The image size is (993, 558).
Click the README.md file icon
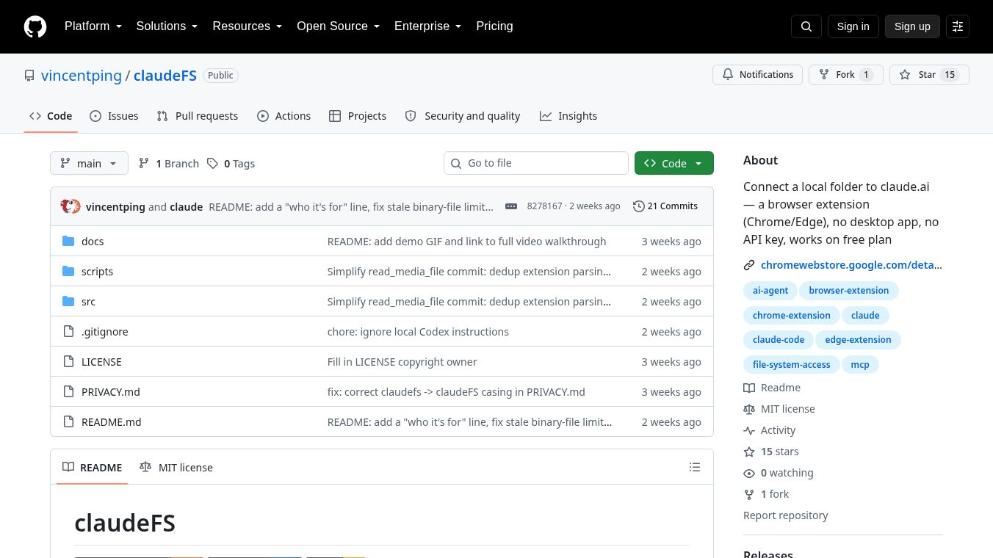point(68,421)
